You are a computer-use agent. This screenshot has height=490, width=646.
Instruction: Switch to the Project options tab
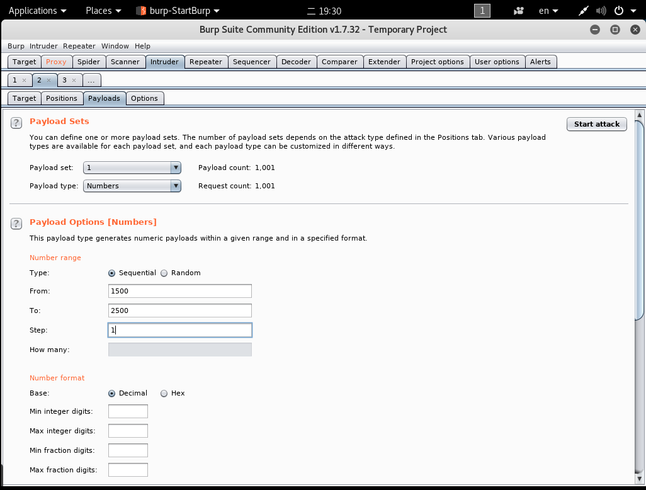click(438, 62)
